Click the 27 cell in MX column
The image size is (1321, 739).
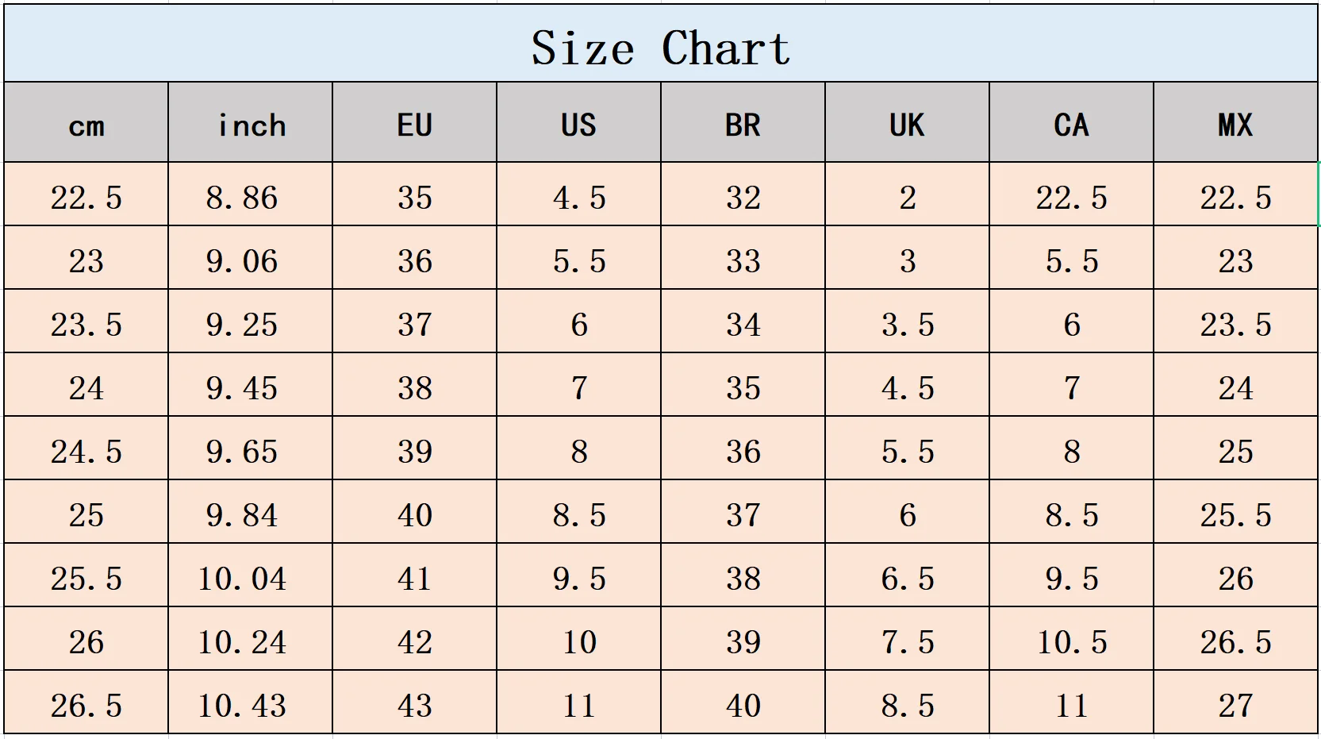(1235, 706)
